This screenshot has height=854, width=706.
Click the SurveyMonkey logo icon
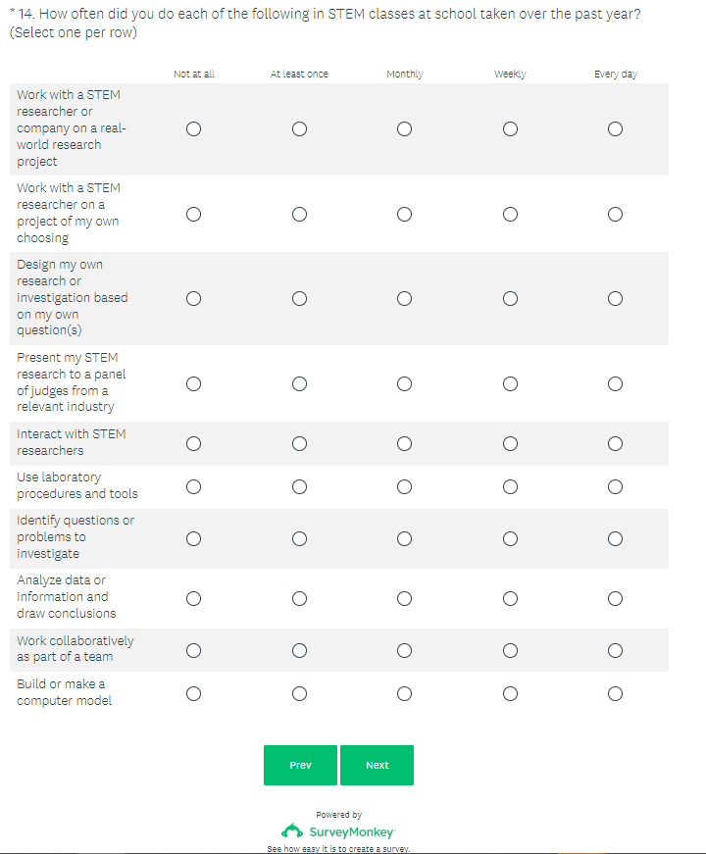click(x=291, y=831)
